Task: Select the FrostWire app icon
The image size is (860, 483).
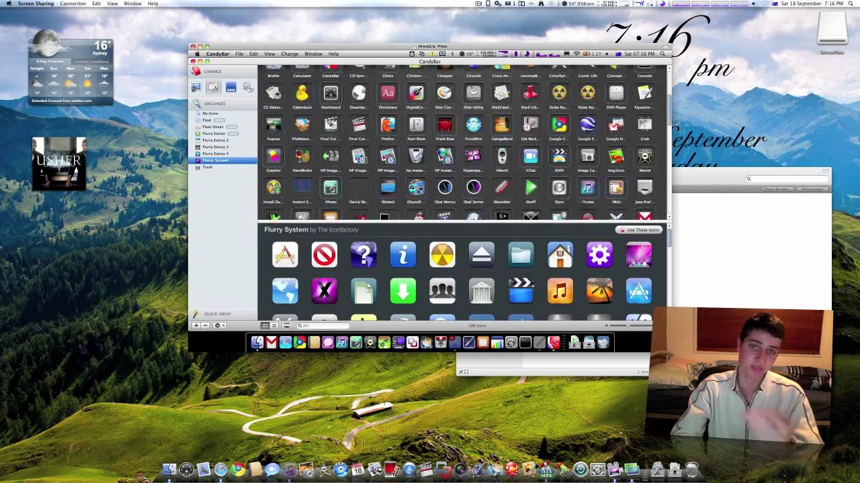Action: pyautogui.click(x=473, y=124)
